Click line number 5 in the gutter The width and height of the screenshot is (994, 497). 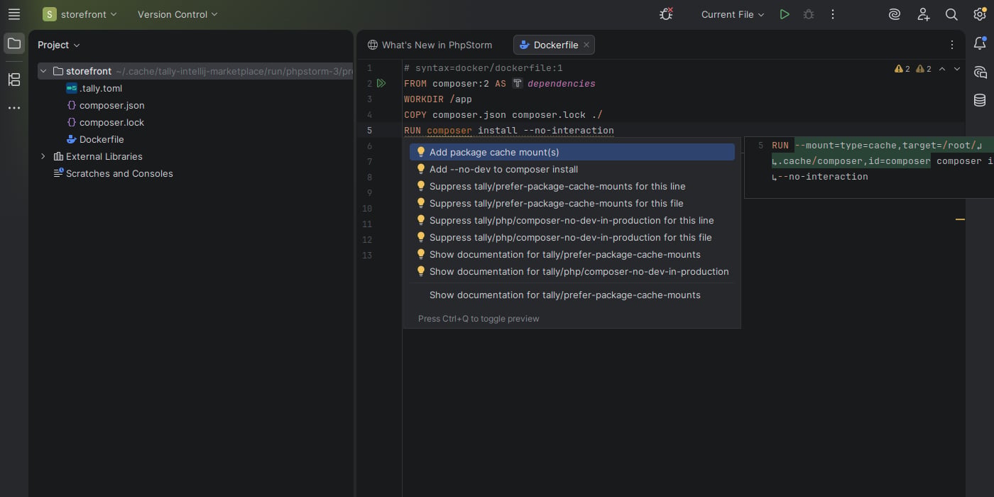[x=369, y=131]
